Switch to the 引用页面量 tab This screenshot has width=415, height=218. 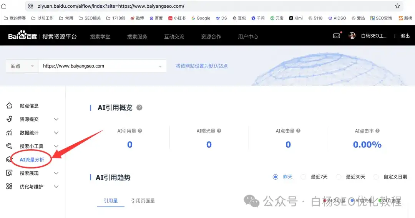[143, 201]
